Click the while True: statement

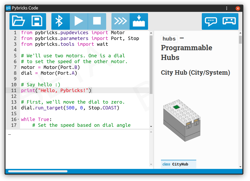point(36,119)
